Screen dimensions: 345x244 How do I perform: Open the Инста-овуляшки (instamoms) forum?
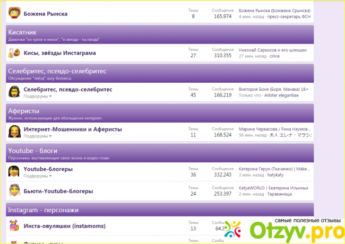coord(64,226)
